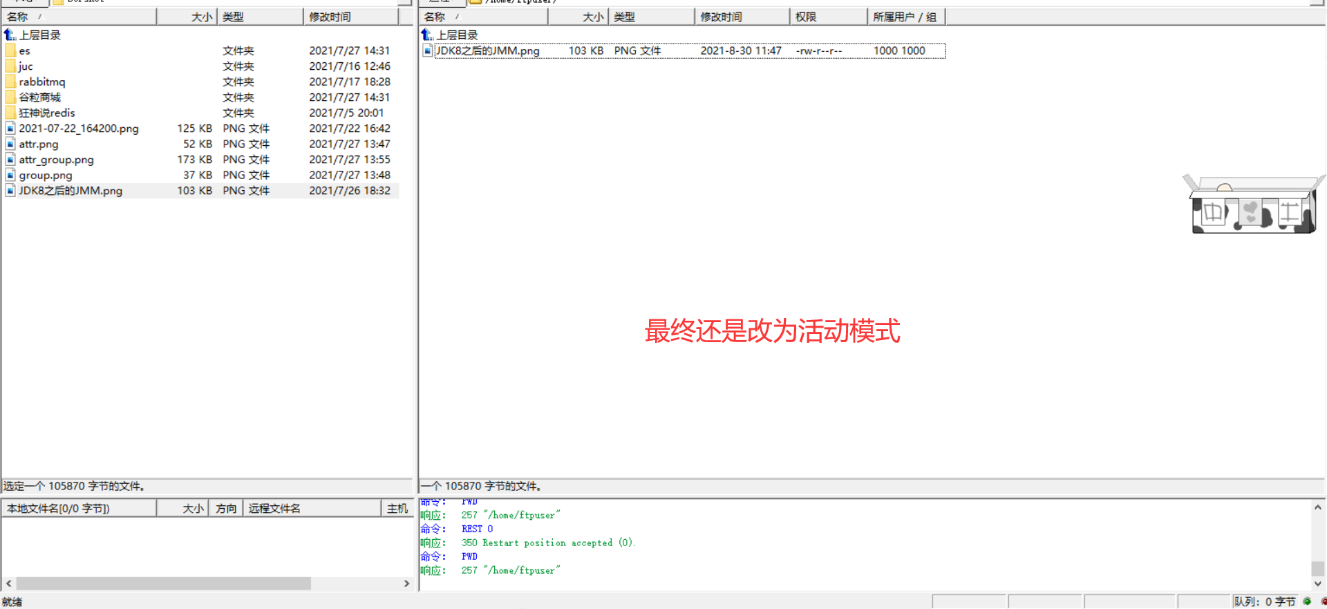
Task: Click the 本地文件名 queue column header
Action: click(79, 509)
